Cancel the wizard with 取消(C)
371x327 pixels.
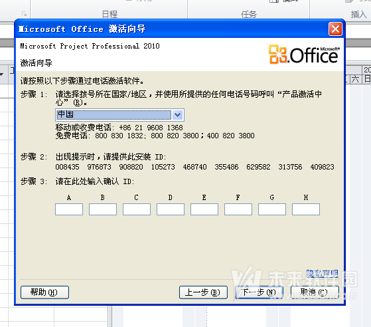coord(315,292)
